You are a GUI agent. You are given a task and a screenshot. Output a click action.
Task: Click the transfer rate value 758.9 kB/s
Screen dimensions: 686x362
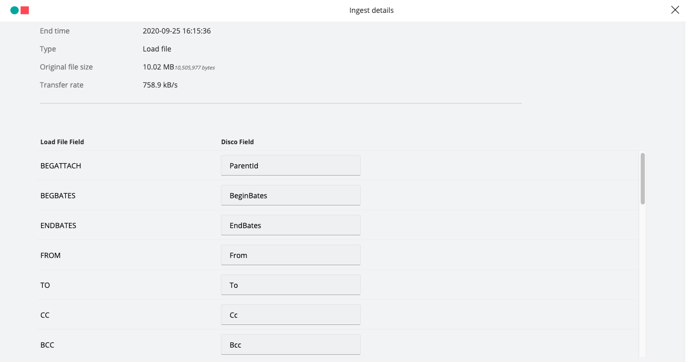[160, 85]
